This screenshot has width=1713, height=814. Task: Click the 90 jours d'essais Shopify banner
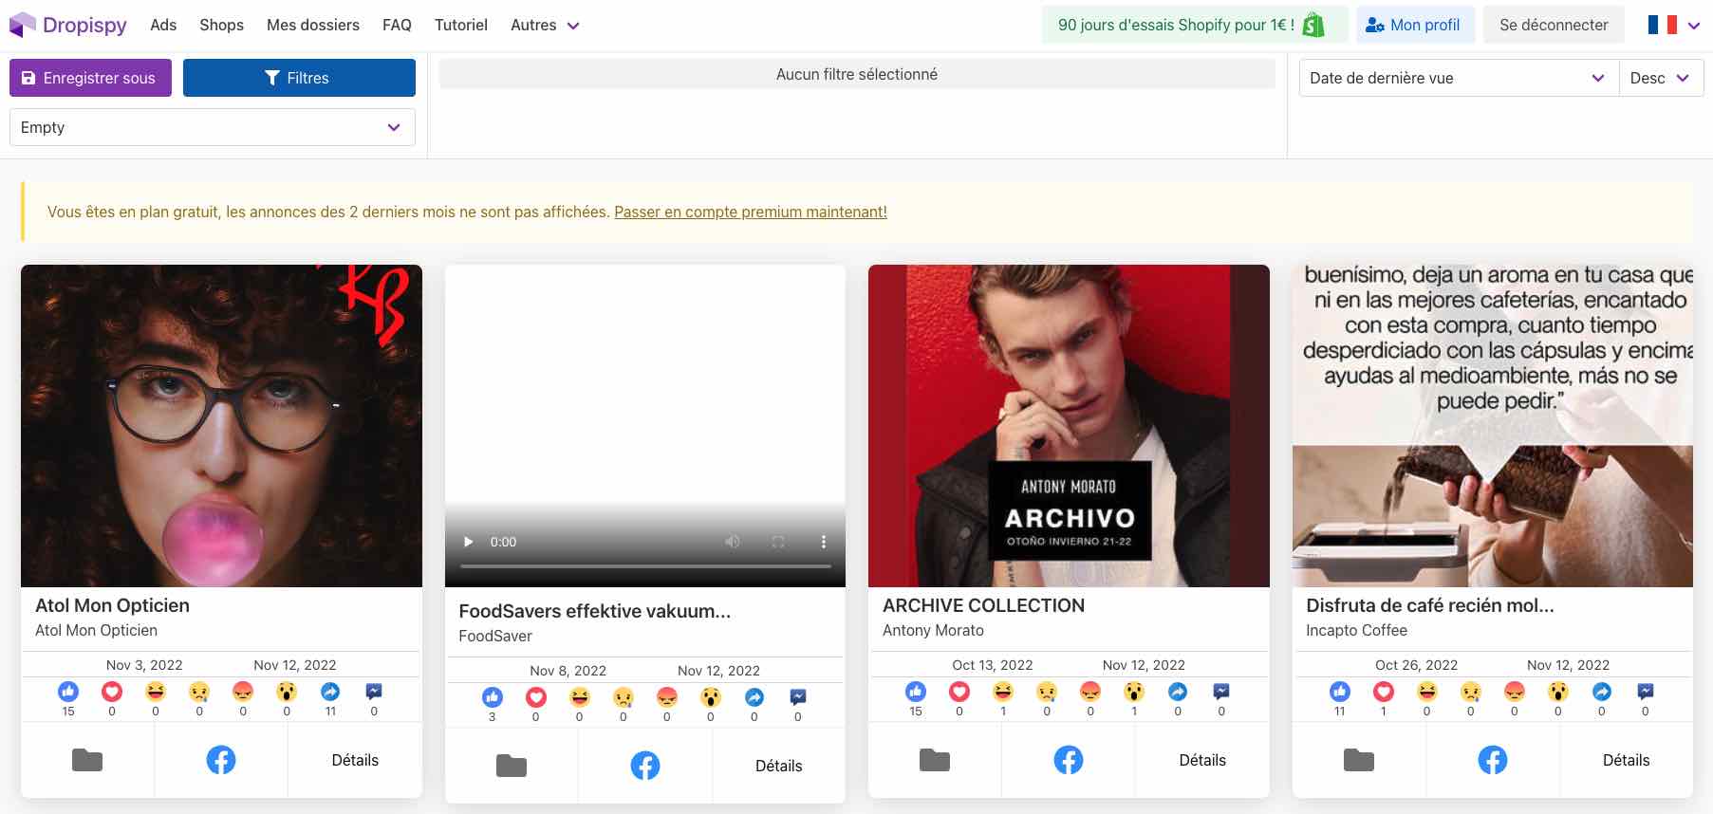[x=1195, y=25]
